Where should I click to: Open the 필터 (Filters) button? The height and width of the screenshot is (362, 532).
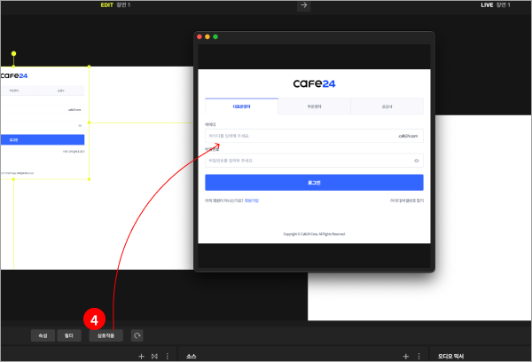69,335
